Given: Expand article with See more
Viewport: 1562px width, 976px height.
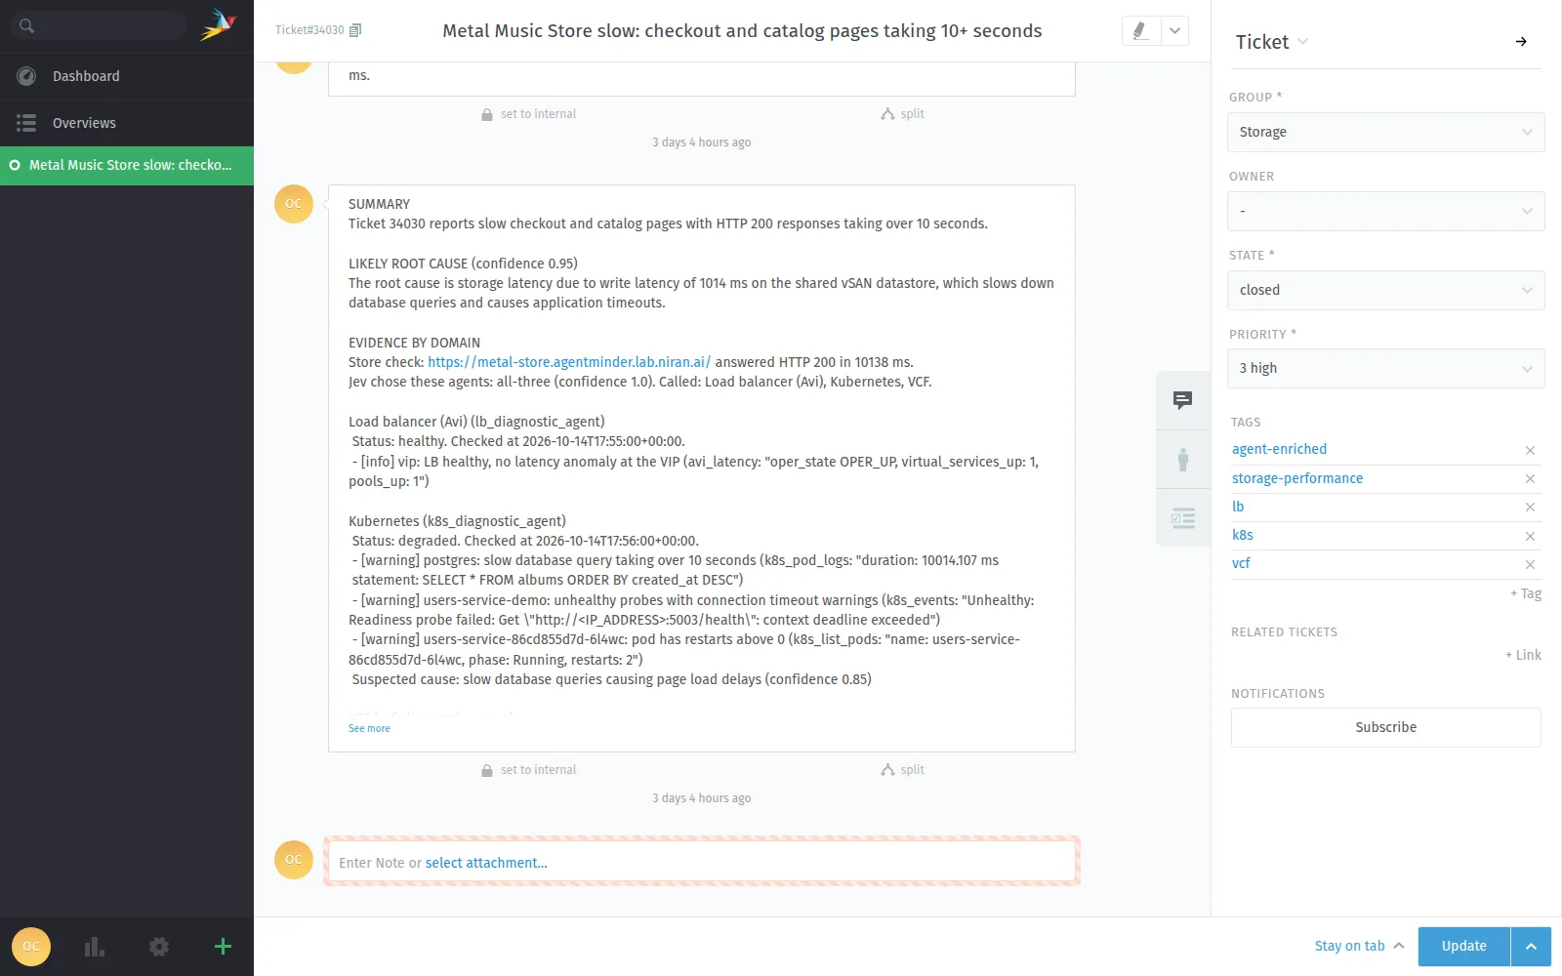Looking at the screenshot, I should [x=369, y=728].
